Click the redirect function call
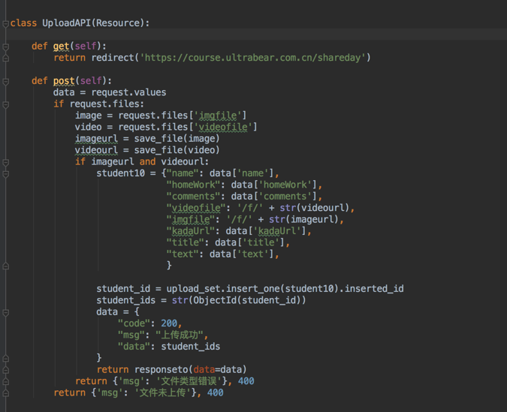Screen dimensions: 507x412 click(113, 58)
